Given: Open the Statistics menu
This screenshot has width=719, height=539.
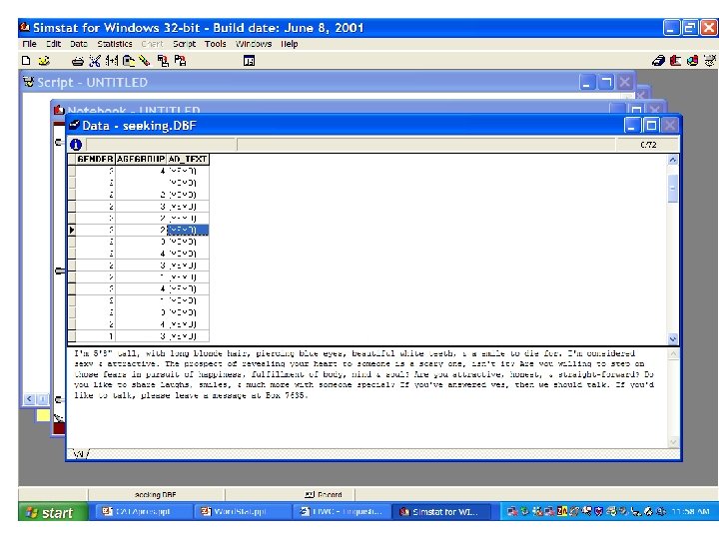Looking at the screenshot, I should point(115,44).
